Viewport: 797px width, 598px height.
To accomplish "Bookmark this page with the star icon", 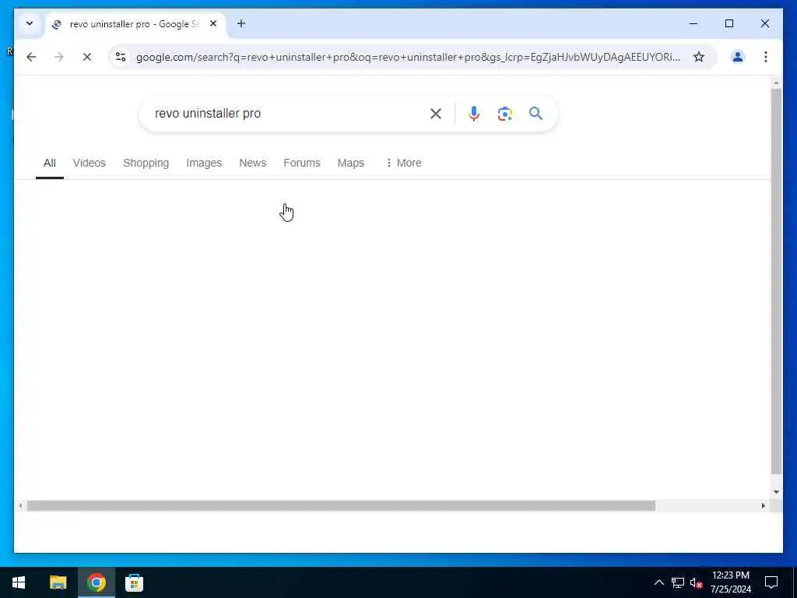I will pyautogui.click(x=699, y=57).
